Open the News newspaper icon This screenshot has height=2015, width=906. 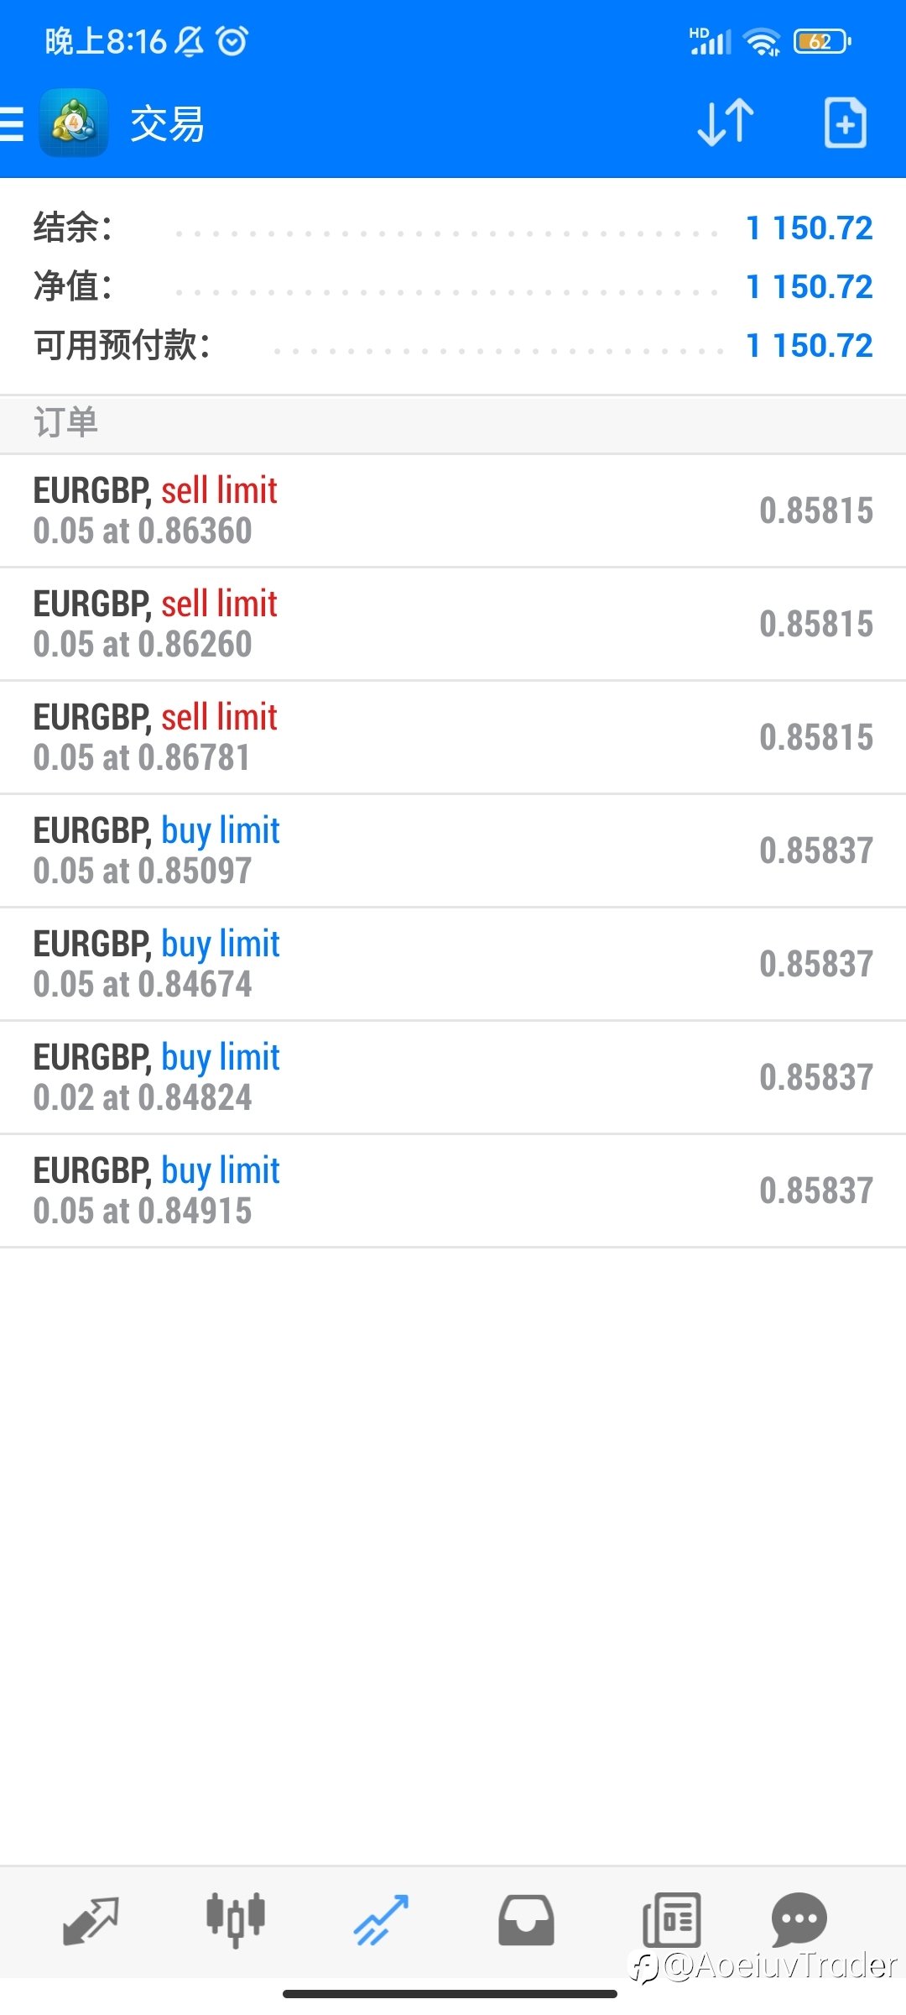click(671, 1920)
